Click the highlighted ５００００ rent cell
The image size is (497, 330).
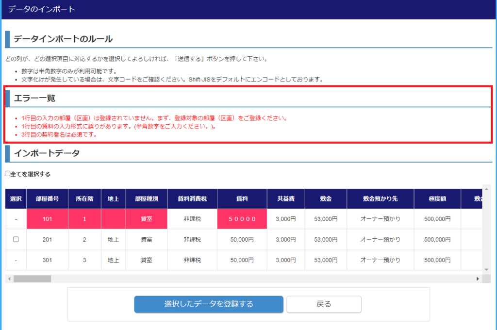242,219
